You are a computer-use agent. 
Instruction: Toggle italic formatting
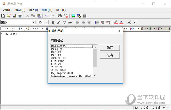point(59,22)
